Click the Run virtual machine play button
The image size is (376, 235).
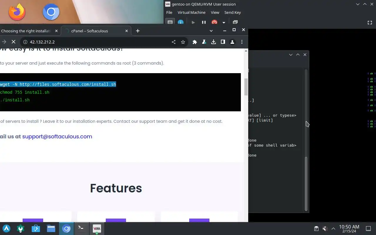[193, 22]
